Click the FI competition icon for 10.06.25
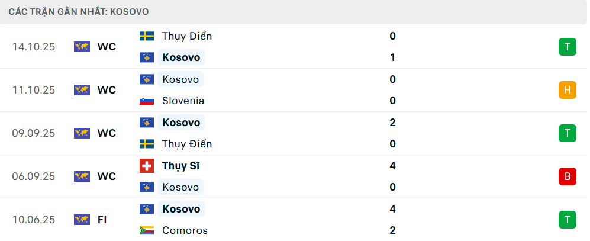Viewport: 590px width, 241px height. (x=82, y=220)
